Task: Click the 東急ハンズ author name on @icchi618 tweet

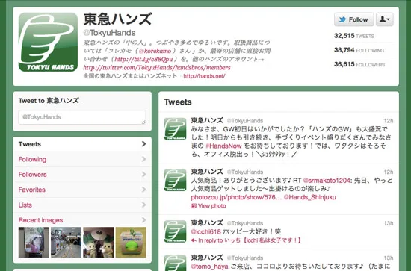Action: pos(207,223)
